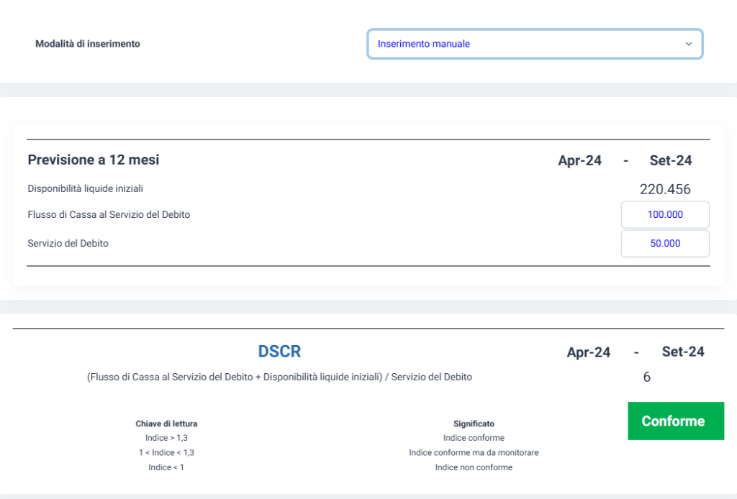
Task: Click the Flusso di Cassa al Servizio label
Action: point(109,214)
